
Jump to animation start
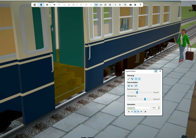[x=129, y=112]
